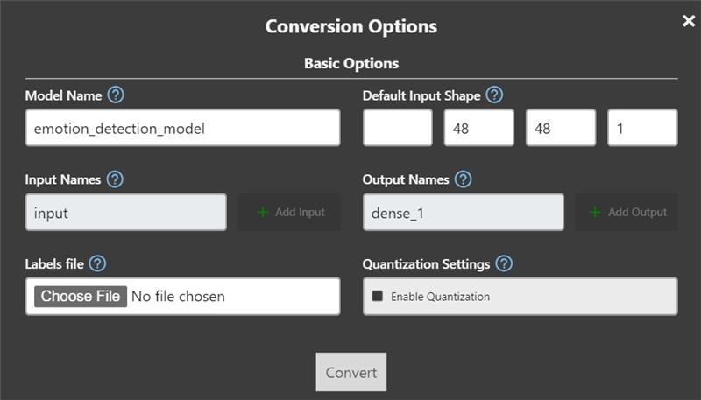
Task: Focus the empty first input shape box
Action: click(x=397, y=128)
